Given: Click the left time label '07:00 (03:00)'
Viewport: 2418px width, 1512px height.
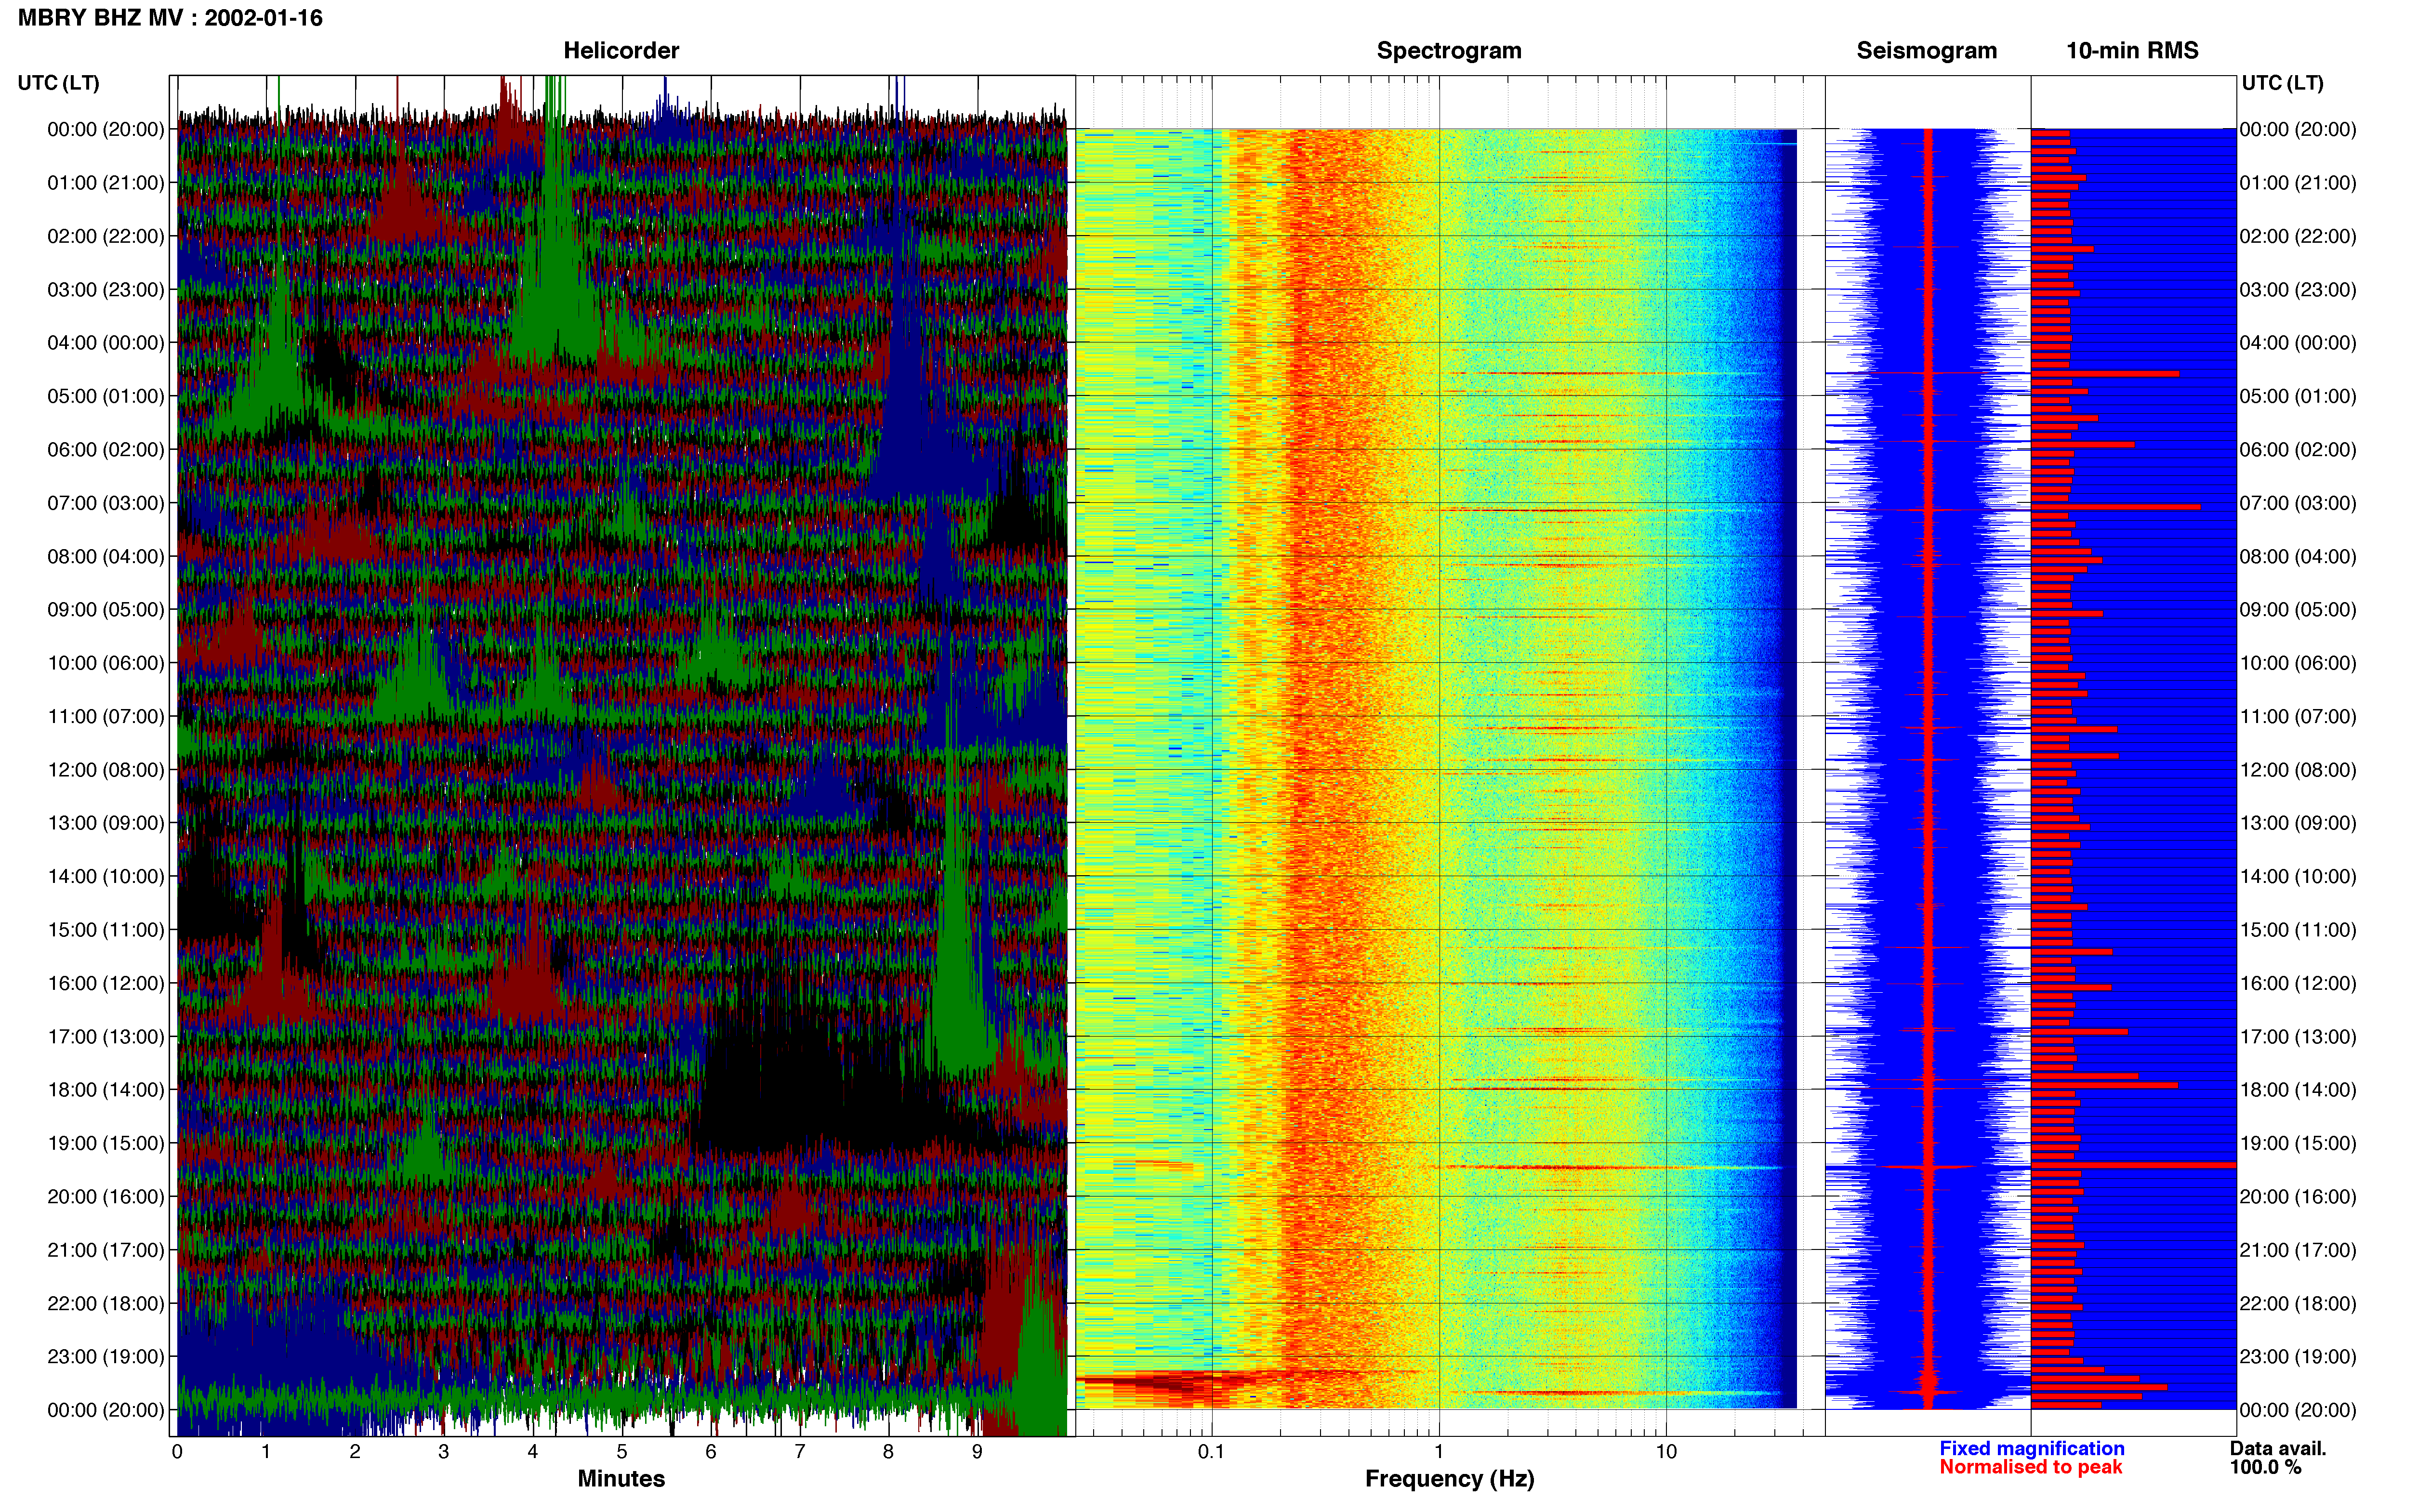Looking at the screenshot, I should coord(106,503).
